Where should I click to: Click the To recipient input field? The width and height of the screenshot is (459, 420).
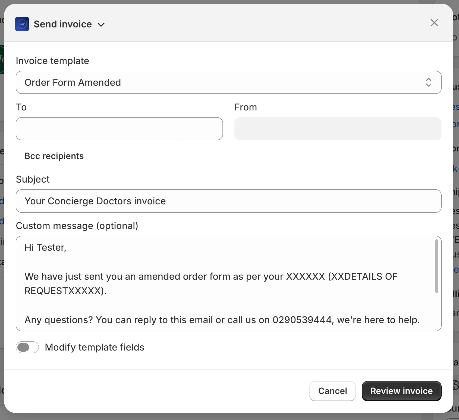coord(119,129)
